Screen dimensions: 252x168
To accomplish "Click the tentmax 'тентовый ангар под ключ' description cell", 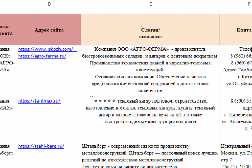I will [150, 120].
